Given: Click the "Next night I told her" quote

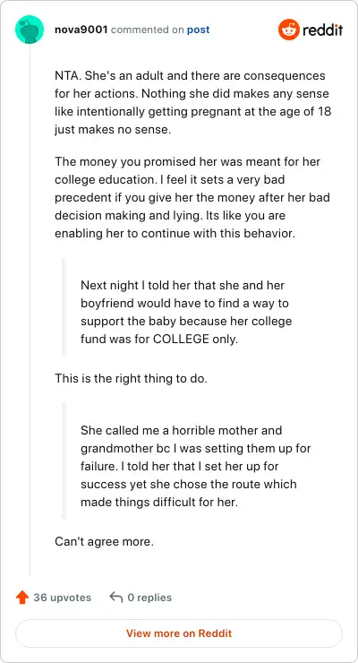Looking at the screenshot, I should pyautogui.click(x=186, y=312).
